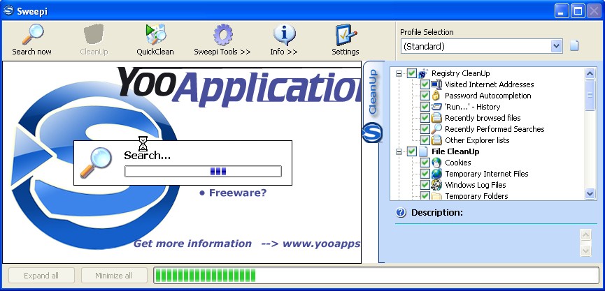Image resolution: width=605 pixels, height=291 pixels.
Task: Click the new profile page icon
Action: pyautogui.click(x=574, y=46)
